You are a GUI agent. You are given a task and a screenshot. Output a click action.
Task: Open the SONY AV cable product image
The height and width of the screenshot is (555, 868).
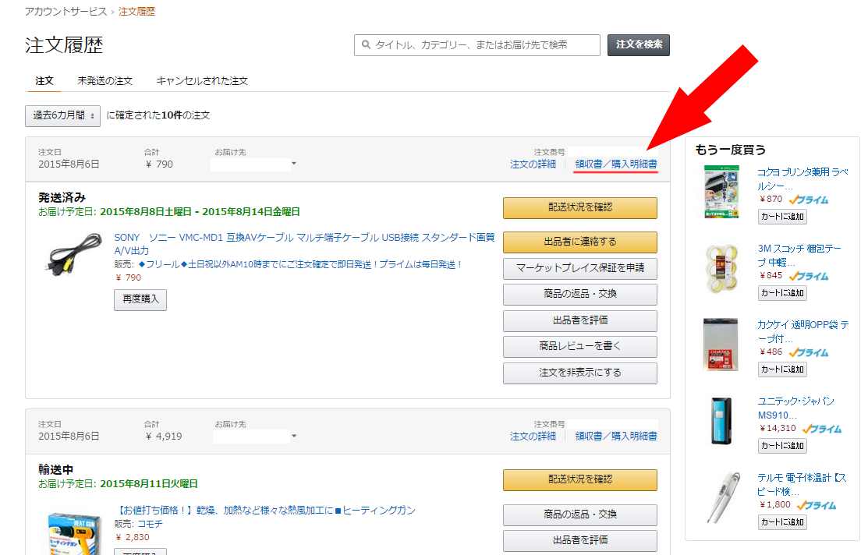[73, 255]
